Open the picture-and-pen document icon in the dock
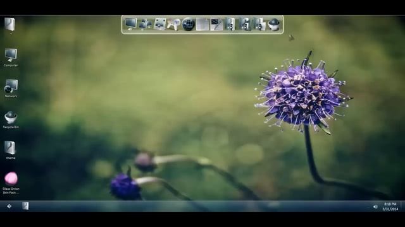Screen dimensions: 405x227 point(216,25)
